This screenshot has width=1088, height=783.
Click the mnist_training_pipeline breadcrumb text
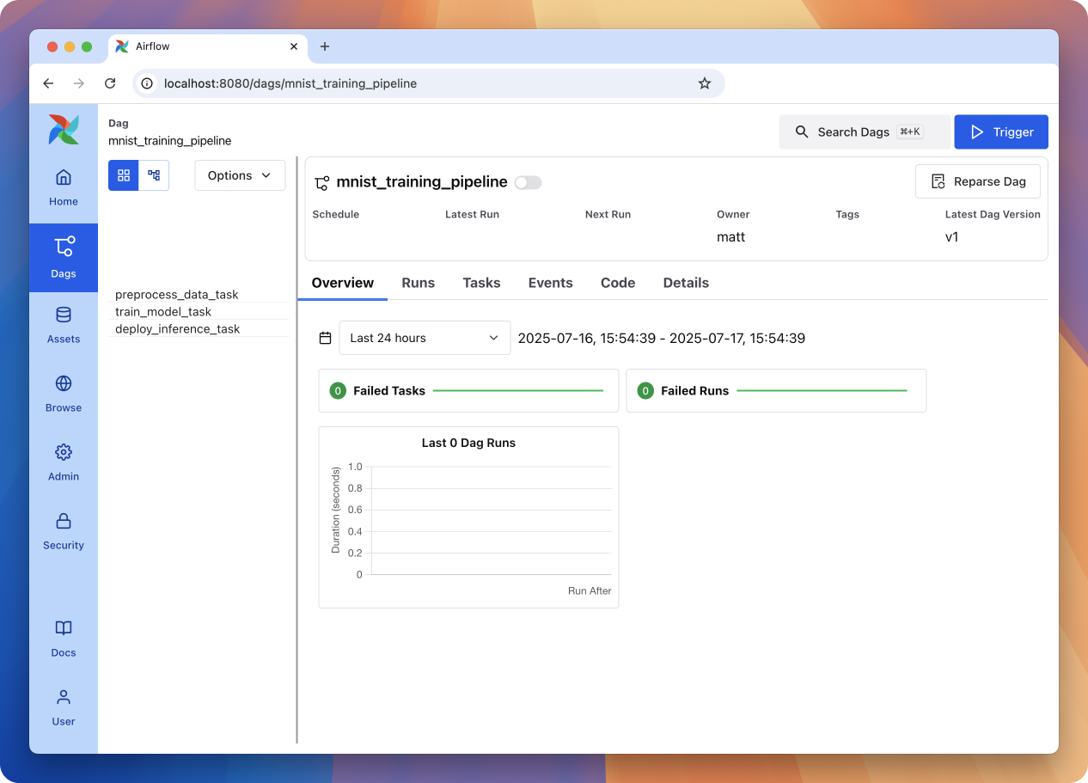(x=170, y=140)
